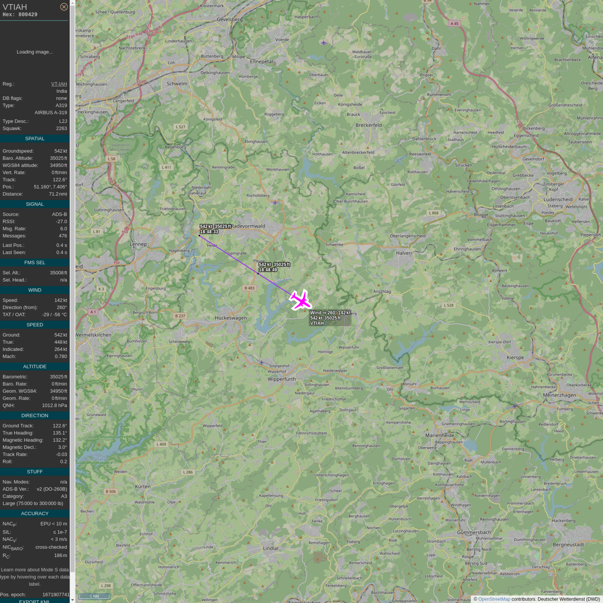
Task: Click the airfield icon near Voerde
Action: [324, 43]
